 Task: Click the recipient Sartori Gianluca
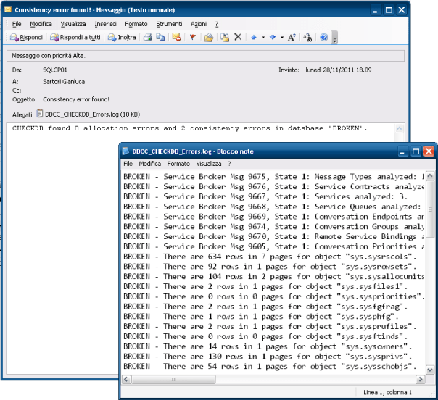(64, 81)
